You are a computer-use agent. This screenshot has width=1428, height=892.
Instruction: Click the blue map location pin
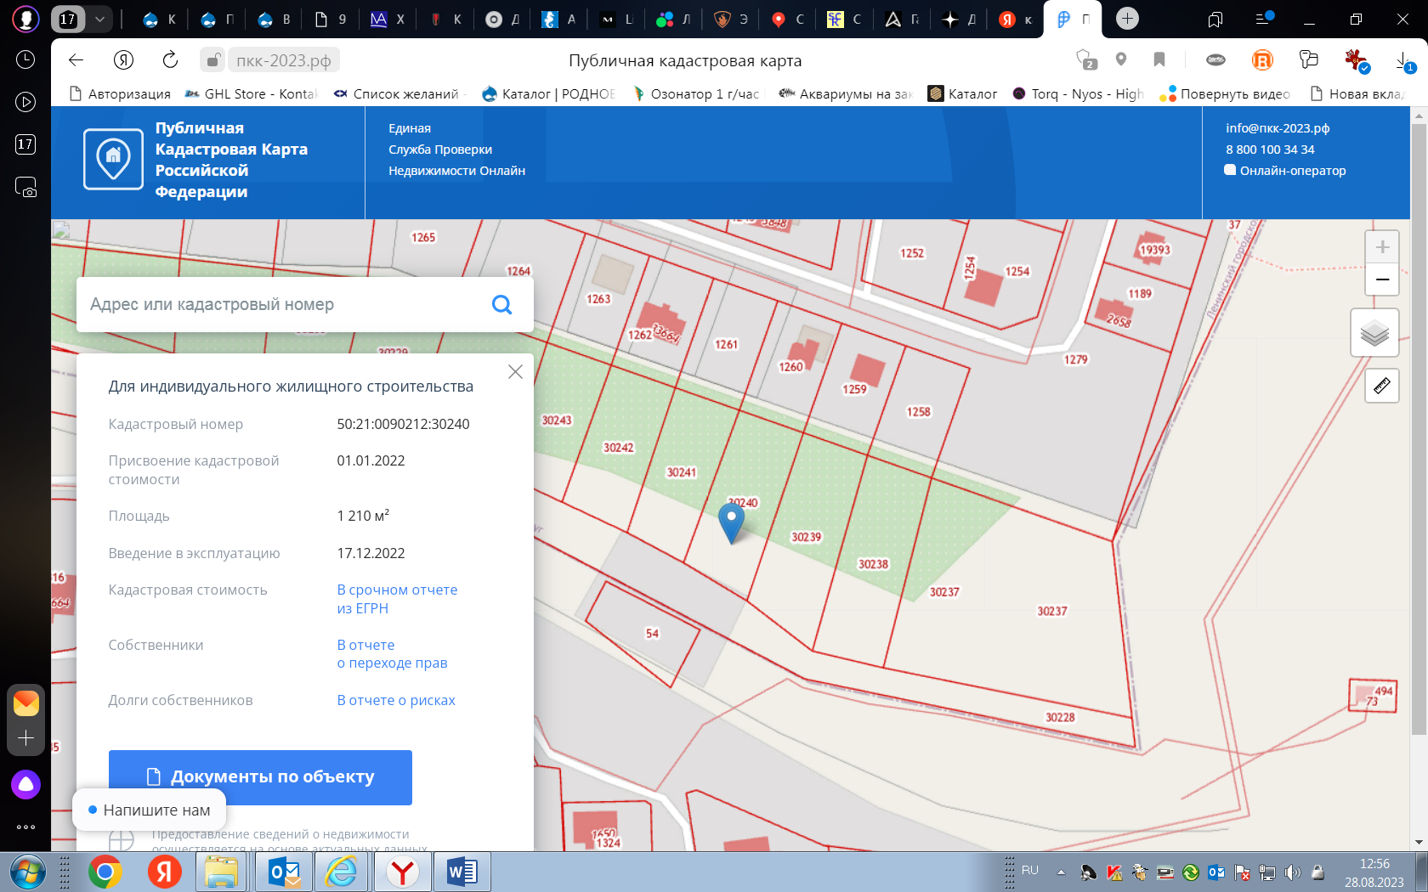coord(731,521)
